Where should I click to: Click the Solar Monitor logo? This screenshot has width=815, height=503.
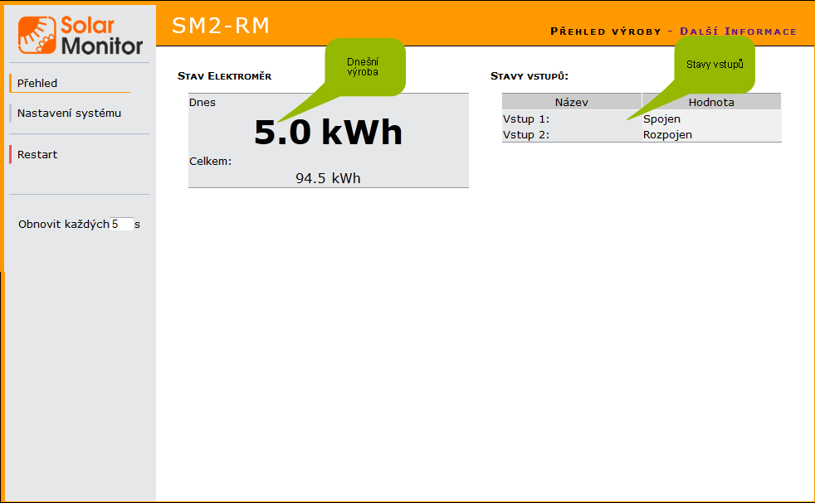(81, 35)
